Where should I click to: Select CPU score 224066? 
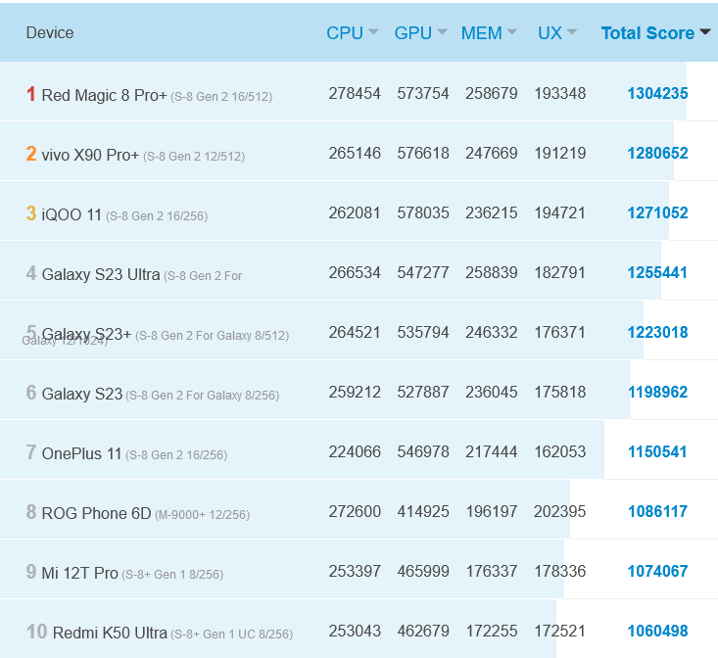pyautogui.click(x=355, y=452)
